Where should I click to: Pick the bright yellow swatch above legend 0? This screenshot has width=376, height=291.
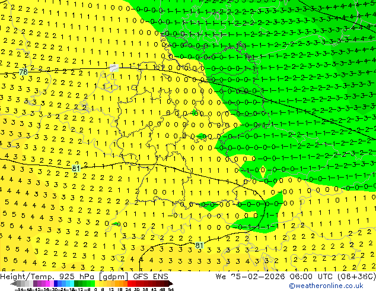pyautogui.click(x=97, y=283)
